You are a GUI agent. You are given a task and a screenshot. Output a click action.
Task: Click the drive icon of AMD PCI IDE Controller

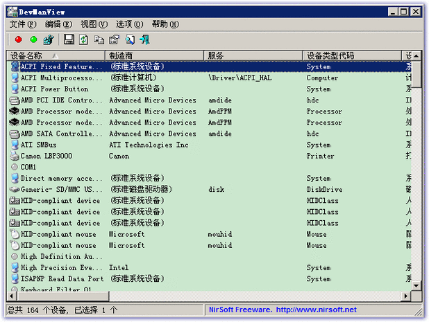pyautogui.click(x=15, y=100)
